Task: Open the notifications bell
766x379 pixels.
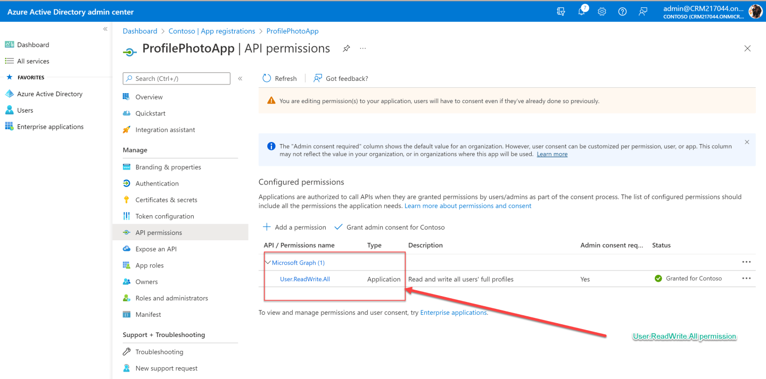Action: pos(582,11)
